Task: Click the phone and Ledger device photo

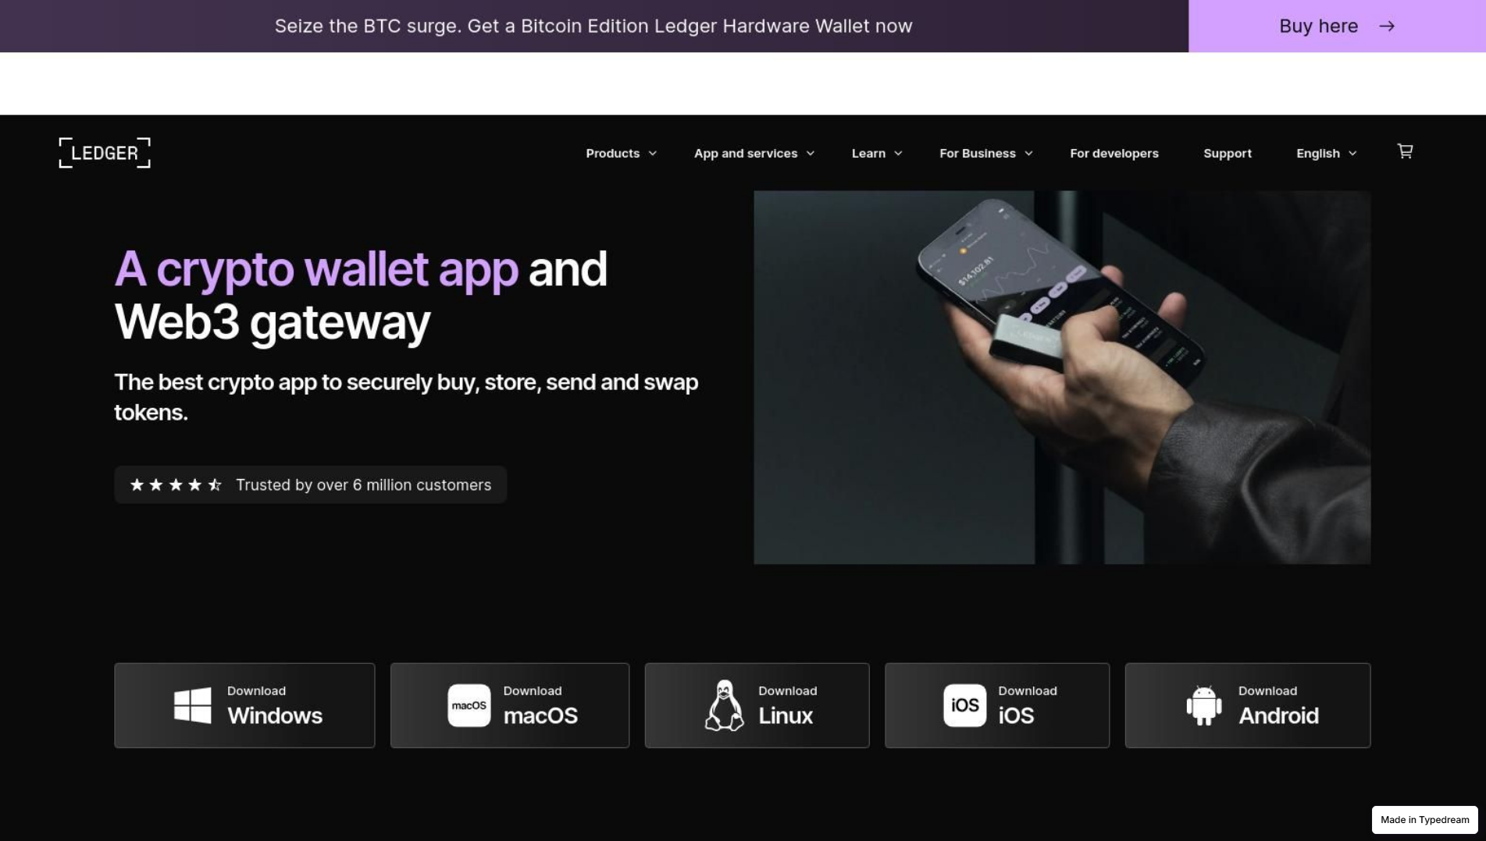Action: click(x=1062, y=378)
